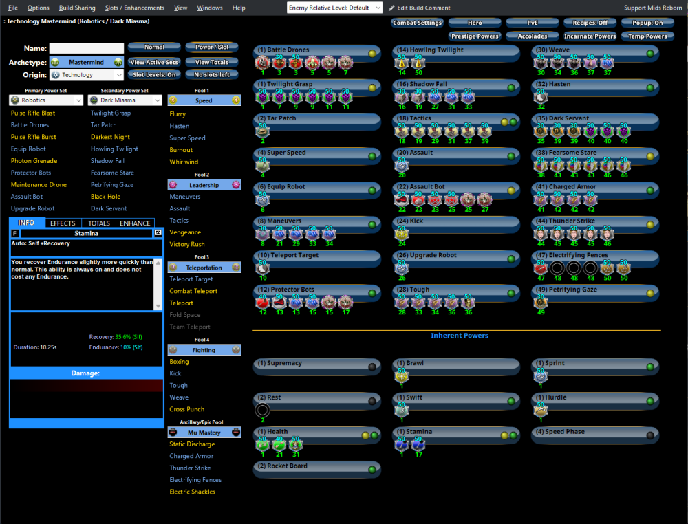This screenshot has width=688, height=524.
Task: Toggle the green indicator on Weave power
Action: click(x=649, y=53)
